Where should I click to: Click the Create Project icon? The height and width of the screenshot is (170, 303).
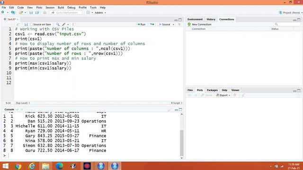(13, 13)
